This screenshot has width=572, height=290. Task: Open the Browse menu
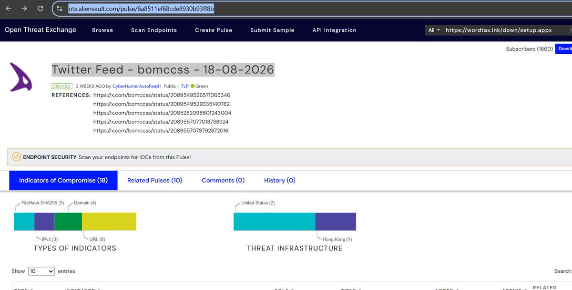[102, 30]
